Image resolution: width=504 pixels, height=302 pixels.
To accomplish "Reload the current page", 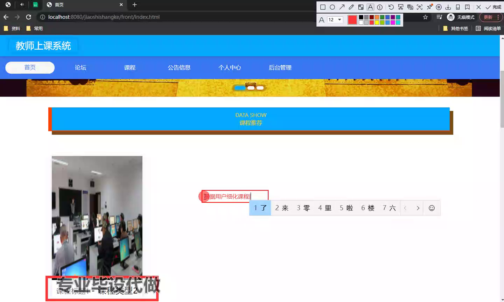I will pos(29,17).
